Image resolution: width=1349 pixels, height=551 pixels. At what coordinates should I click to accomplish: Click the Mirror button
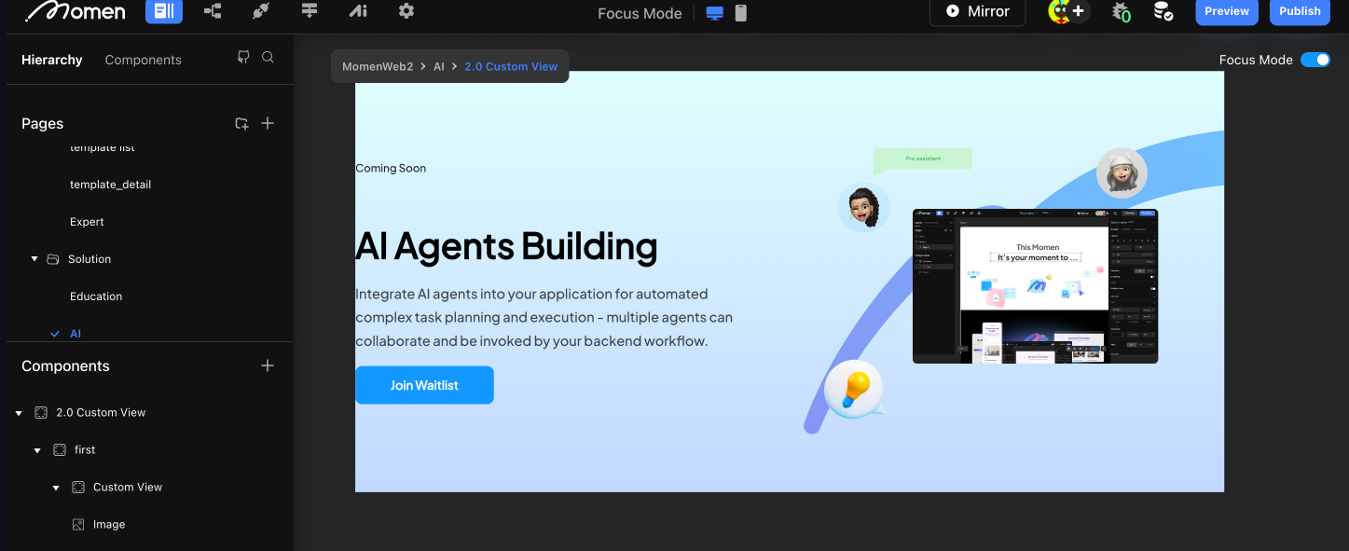point(977,11)
